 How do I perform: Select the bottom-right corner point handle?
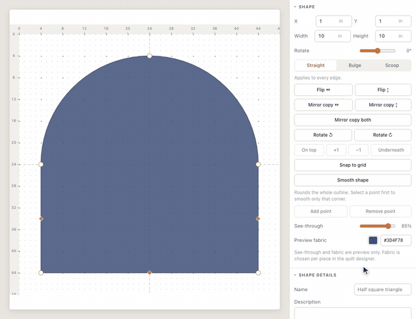point(258,273)
